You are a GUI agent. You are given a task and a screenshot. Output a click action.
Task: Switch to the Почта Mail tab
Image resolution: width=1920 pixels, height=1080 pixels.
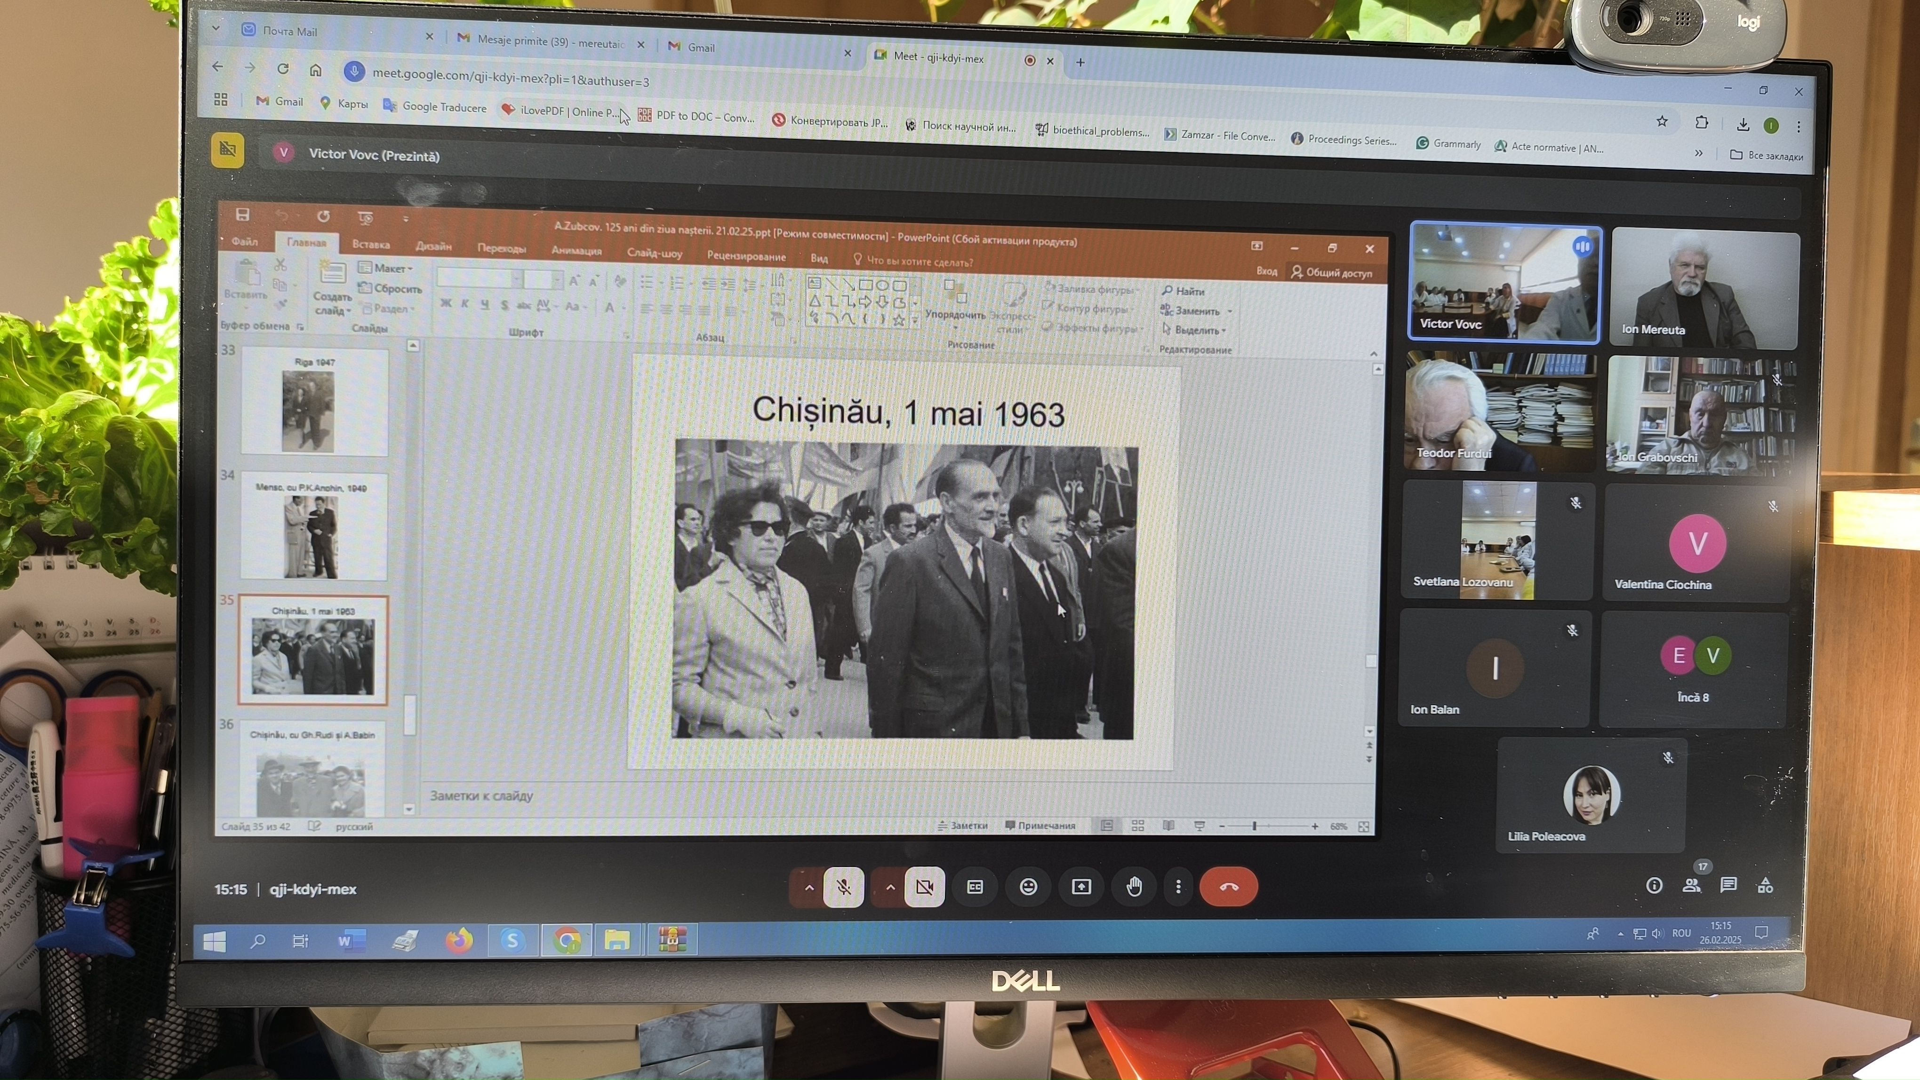290,32
